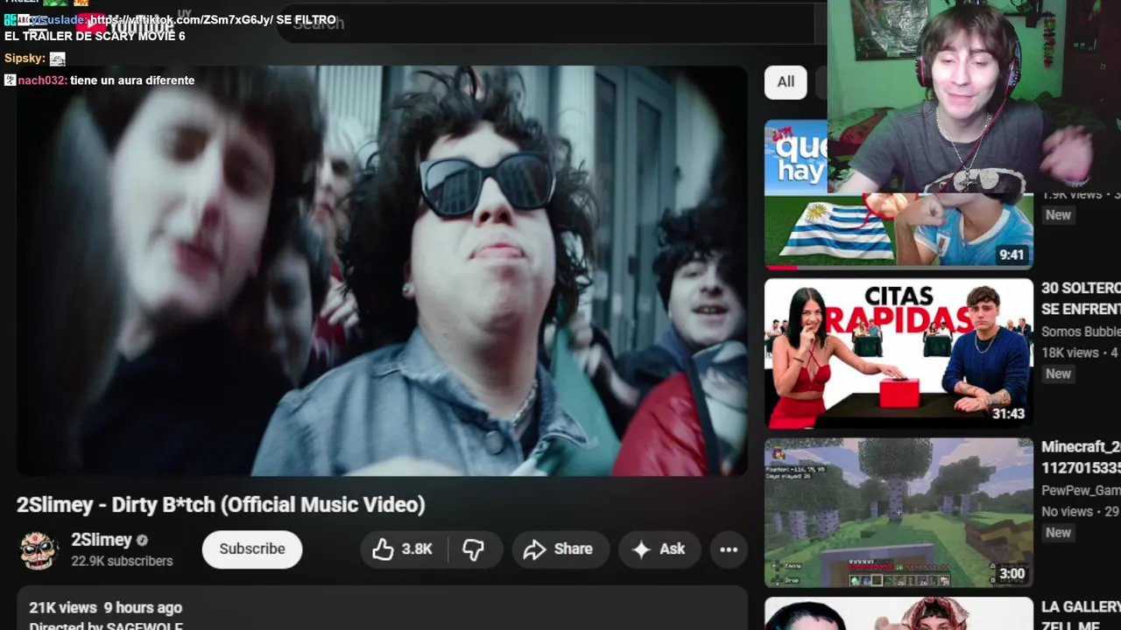Click the New badge under PewPew_Gam video
1121x630 pixels.
[x=1058, y=533]
